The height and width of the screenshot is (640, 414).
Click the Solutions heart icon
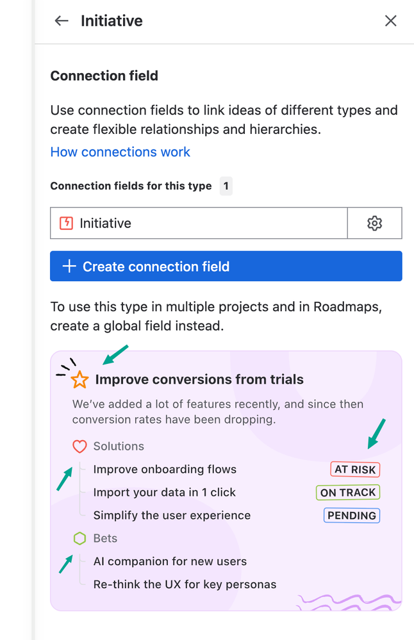[79, 447]
